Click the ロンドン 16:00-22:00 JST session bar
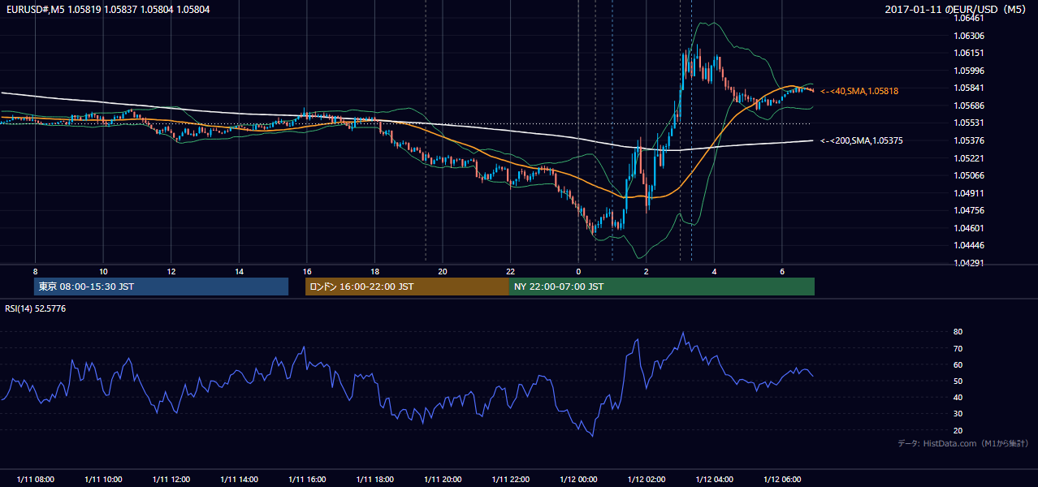The width and height of the screenshot is (1038, 487). [x=407, y=287]
